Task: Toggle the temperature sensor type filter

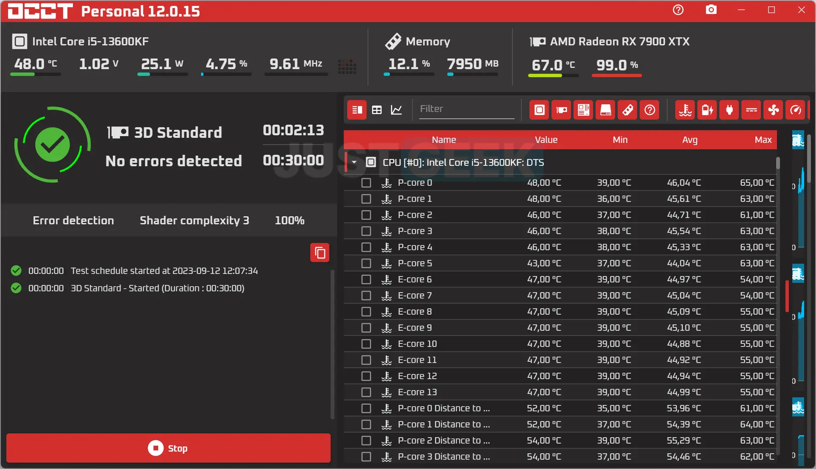Action: coord(685,110)
